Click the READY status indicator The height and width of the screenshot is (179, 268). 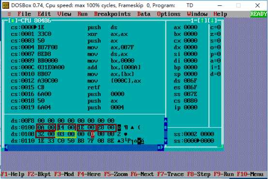tap(258, 14)
